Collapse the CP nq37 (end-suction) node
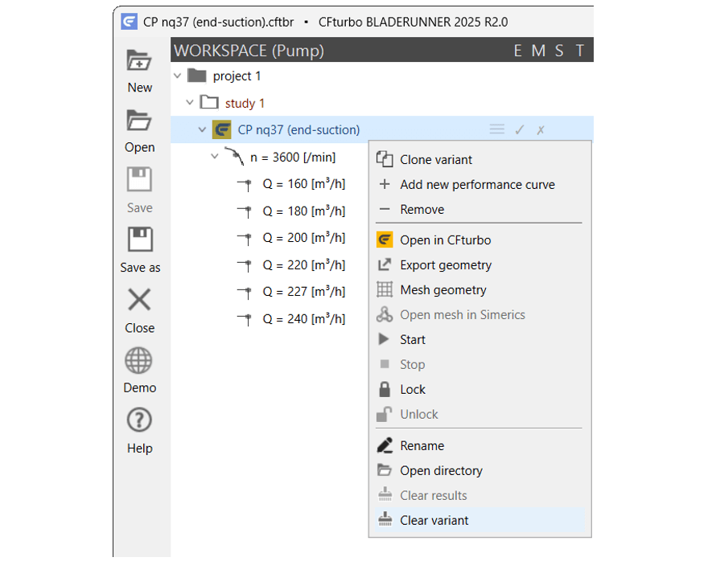716x586 pixels. (x=202, y=130)
